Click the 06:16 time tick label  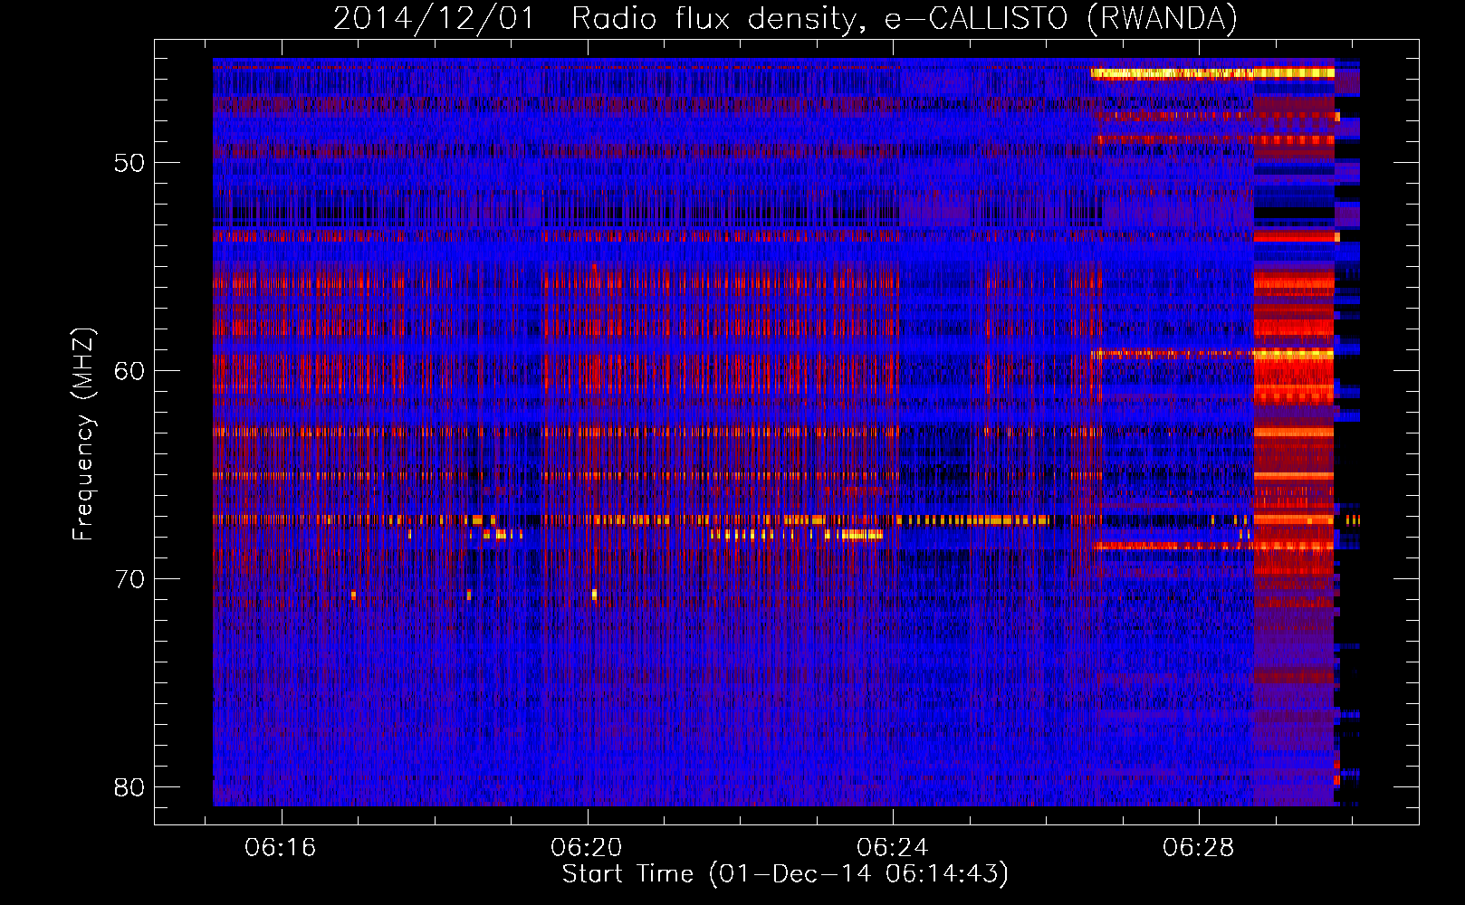(x=281, y=848)
